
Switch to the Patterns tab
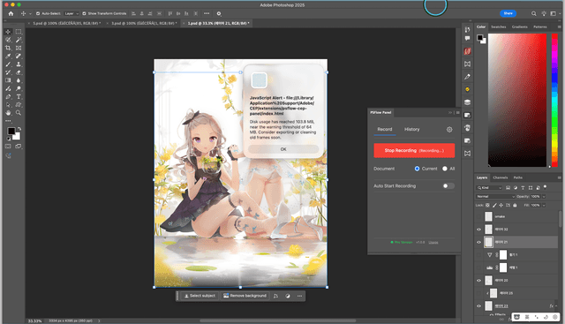(539, 26)
